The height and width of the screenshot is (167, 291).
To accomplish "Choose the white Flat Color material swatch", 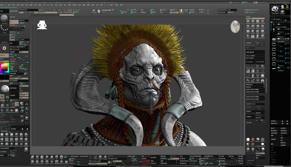I will tap(248, 139).
